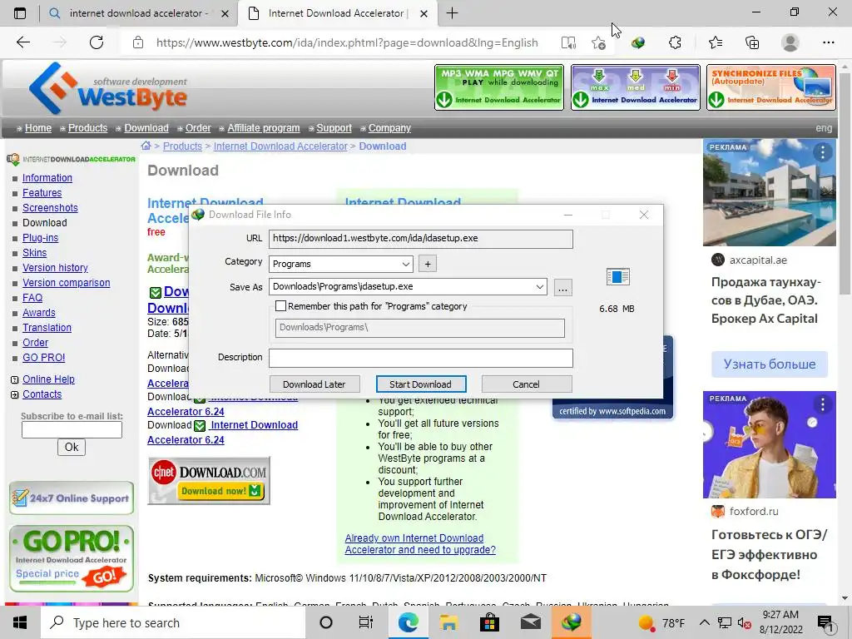Open Online Help link
Viewport: 852px width, 639px height.
pyautogui.click(x=48, y=379)
